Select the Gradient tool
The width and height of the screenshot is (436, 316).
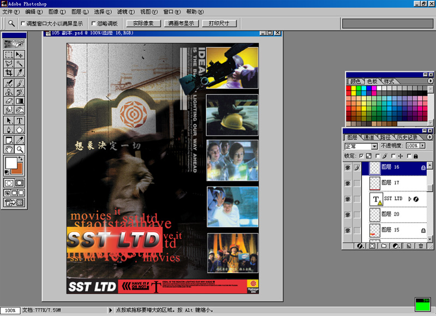(20, 101)
